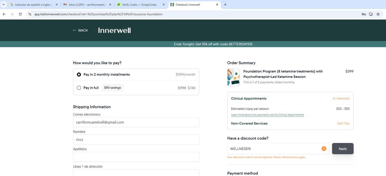Click the $399/month price text
Image resolution: width=386 pixels, height=176 pixels.
click(186, 75)
